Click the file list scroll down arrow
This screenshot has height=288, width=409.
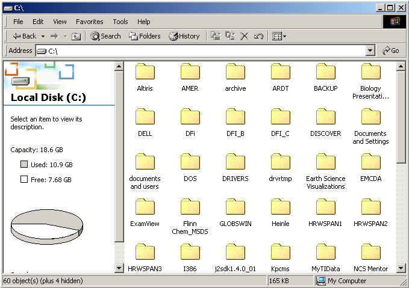point(401,268)
